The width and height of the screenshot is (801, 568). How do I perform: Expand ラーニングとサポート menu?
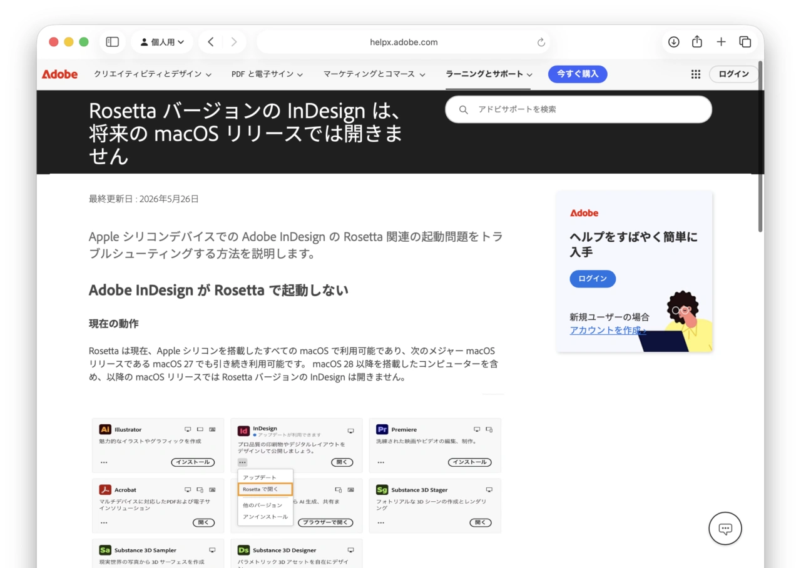click(x=489, y=74)
